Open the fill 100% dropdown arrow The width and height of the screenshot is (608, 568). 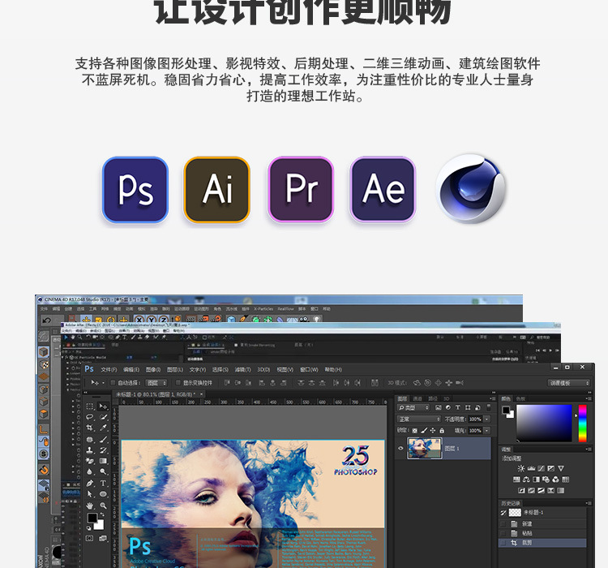(487, 431)
